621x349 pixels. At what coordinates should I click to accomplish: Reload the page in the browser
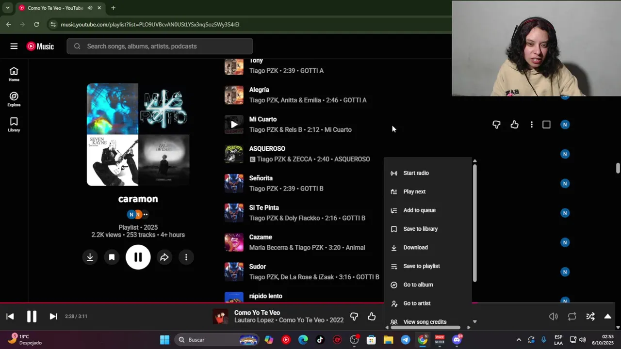pos(36,24)
